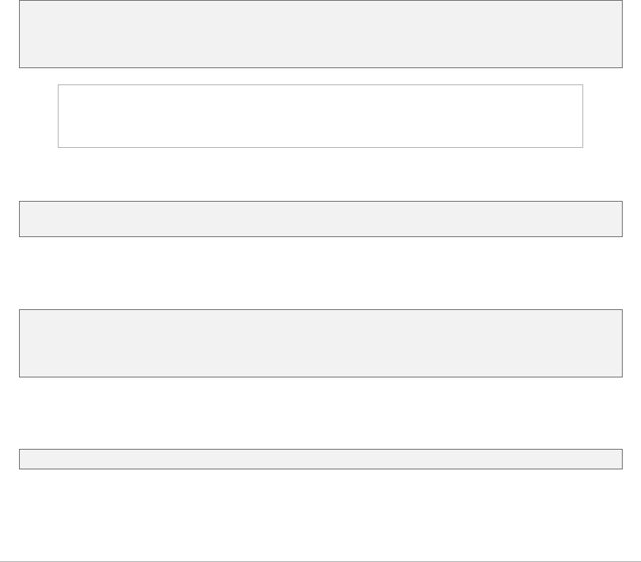Image resolution: width=641 pixels, height=562 pixels.
Task: Focus the first gray code block
Action: [320, 34]
